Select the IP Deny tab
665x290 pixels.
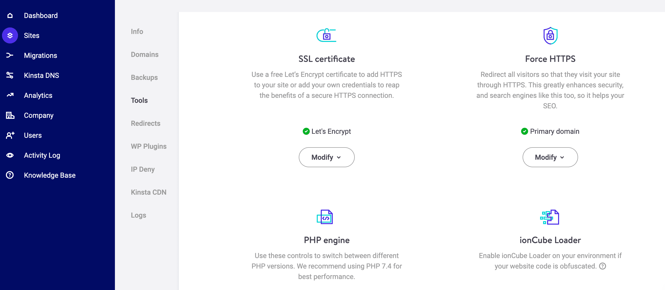coord(142,169)
